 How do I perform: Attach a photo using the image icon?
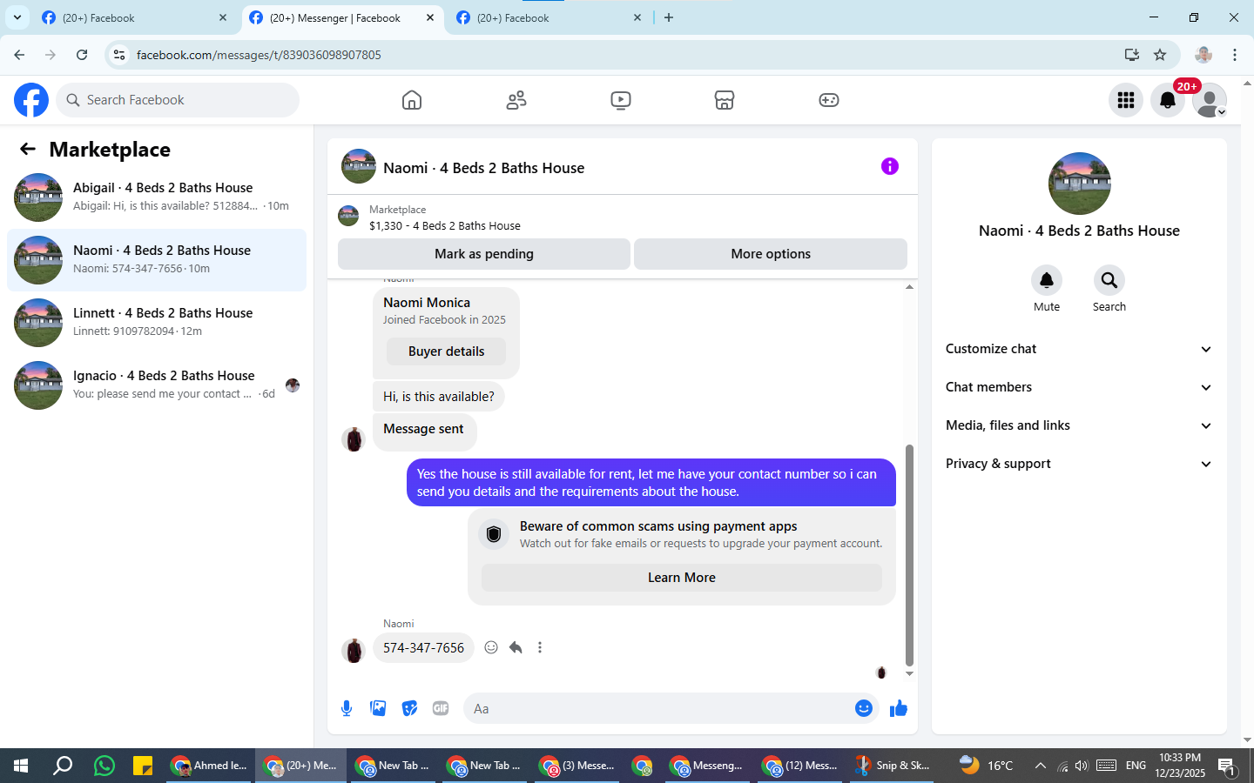click(378, 708)
